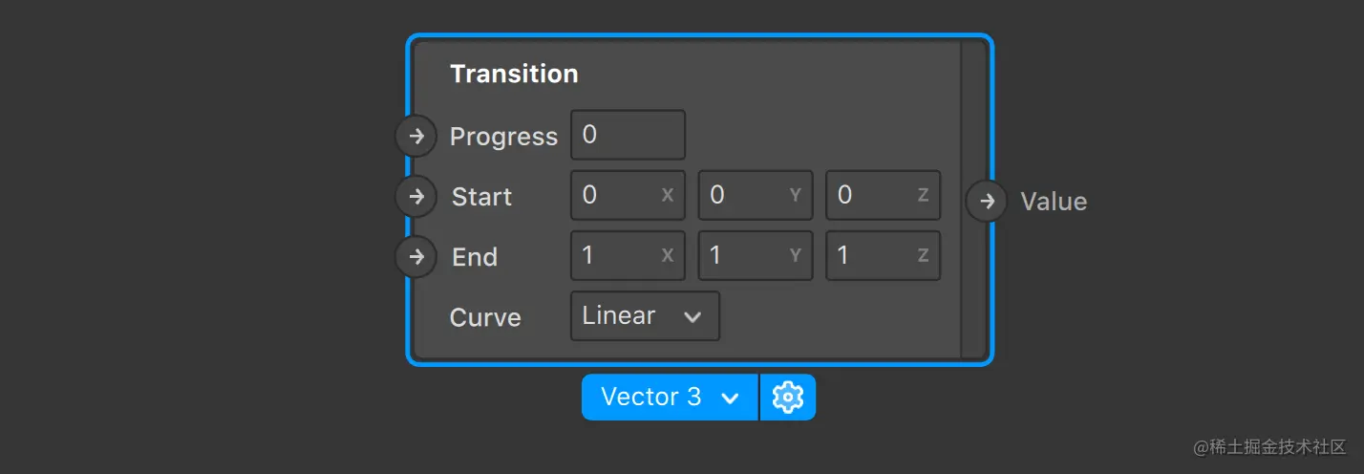Click the Start Y value field
Image resolution: width=1364 pixels, height=474 pixels.
click(x=755, y=196)
